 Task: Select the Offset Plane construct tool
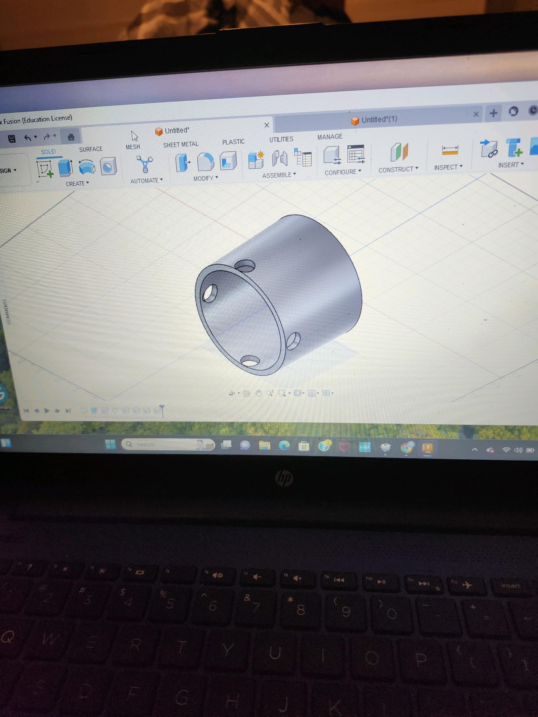point(399,152)
